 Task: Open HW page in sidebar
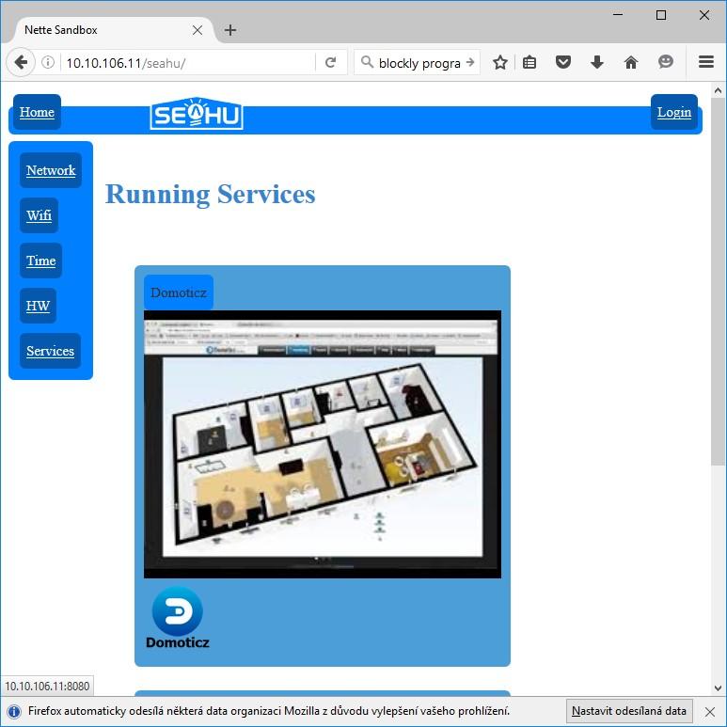pyautogui.click(x=38, y=306)
